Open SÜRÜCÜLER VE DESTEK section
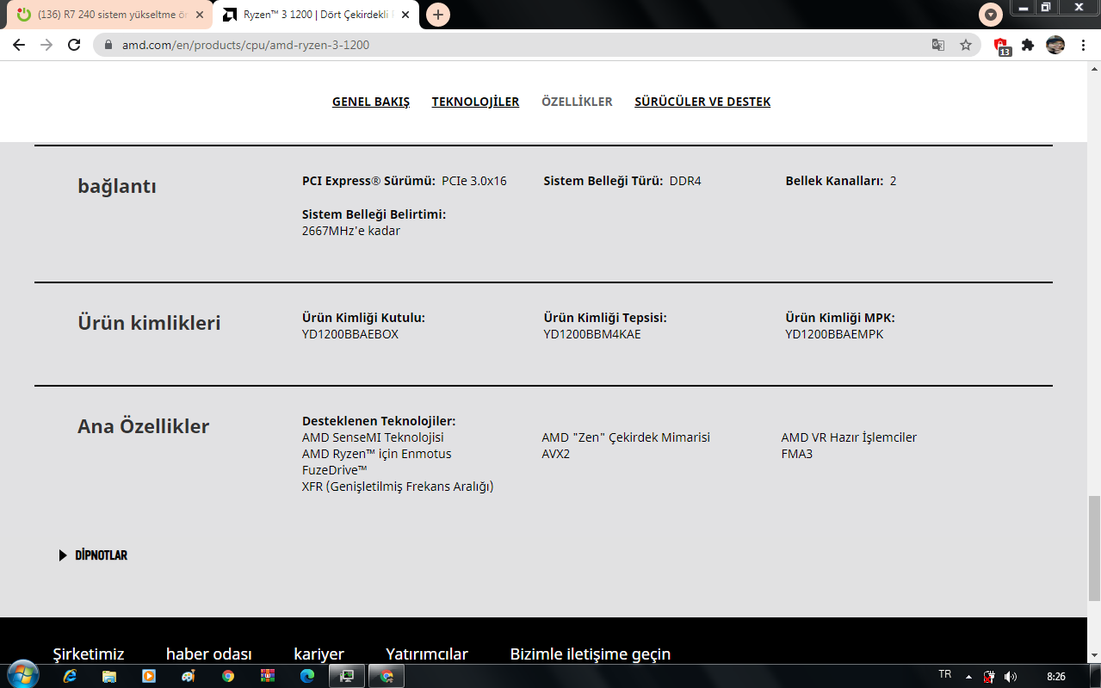This screenshot has height=688, width=1101. tap(702, 102)
